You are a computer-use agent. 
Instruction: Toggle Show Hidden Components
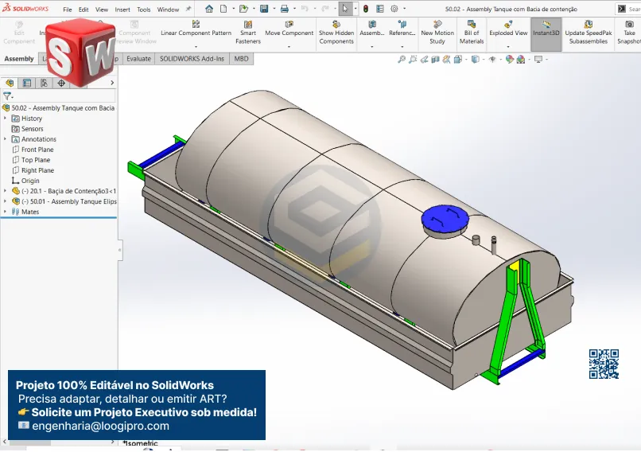336,33
